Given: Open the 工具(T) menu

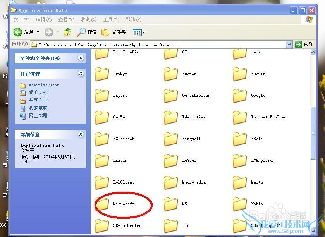Looking at the screenshot, I should click(x=111, y=20).
